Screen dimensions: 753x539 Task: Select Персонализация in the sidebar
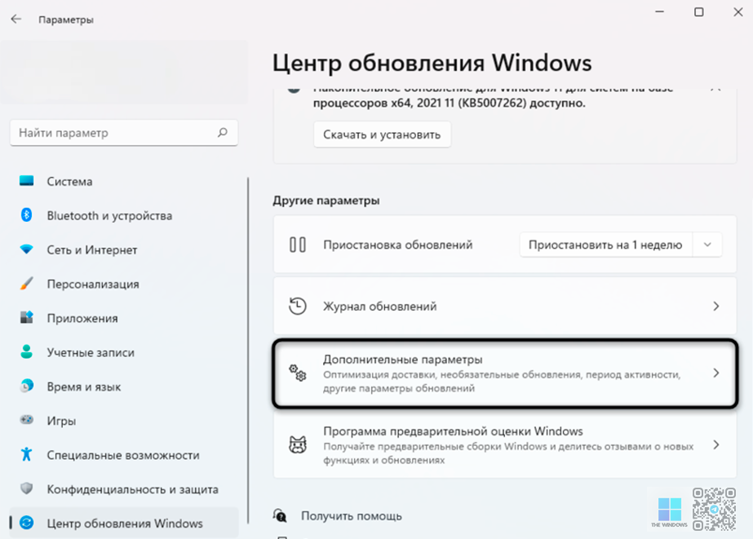pos(124,284)
